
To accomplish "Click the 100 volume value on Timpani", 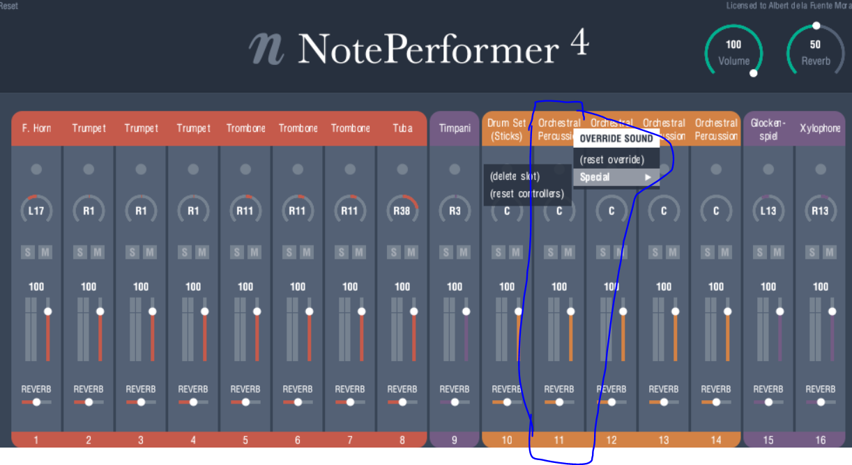I will (x=455, y=287).
